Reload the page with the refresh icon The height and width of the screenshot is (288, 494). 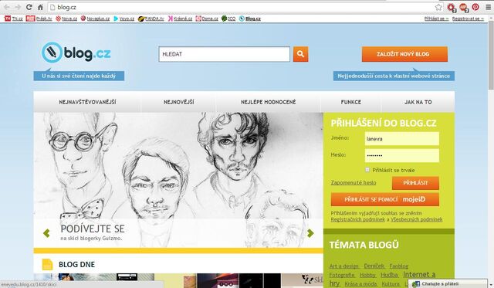point(29,7)
